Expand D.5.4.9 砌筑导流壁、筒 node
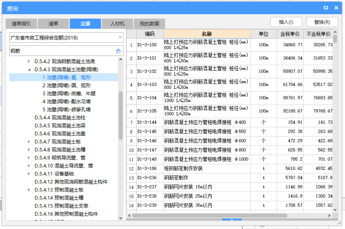 coord(29,158)
